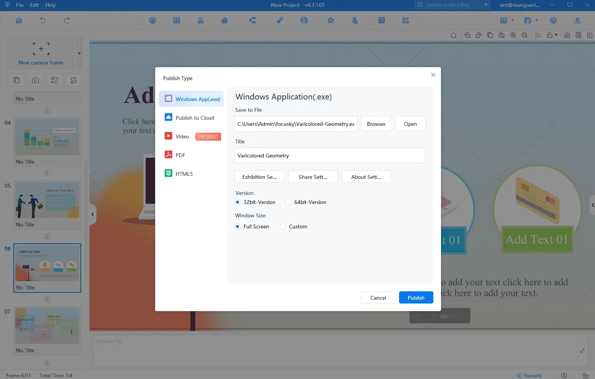Select PDF publish type
This screenshot has width=595, height=379.
coord(180,155)
